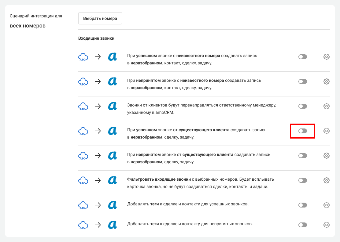This screenshot has height=242, width=340.
Task: Enable adding tags for successful calls
Action: 302,205
